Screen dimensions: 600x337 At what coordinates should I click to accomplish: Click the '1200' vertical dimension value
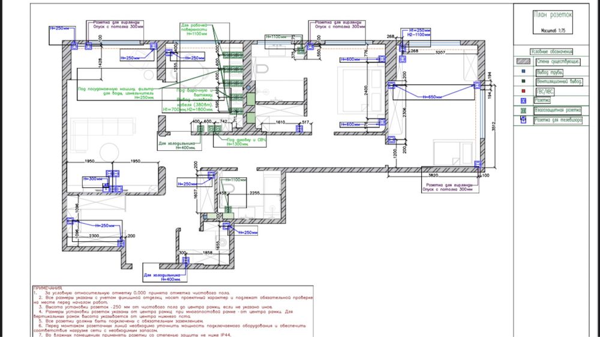[395, 154]
